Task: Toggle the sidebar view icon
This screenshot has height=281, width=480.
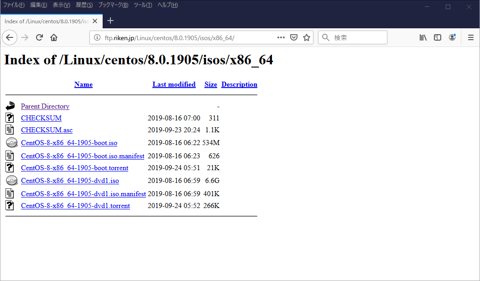Action: click(438, 37)
